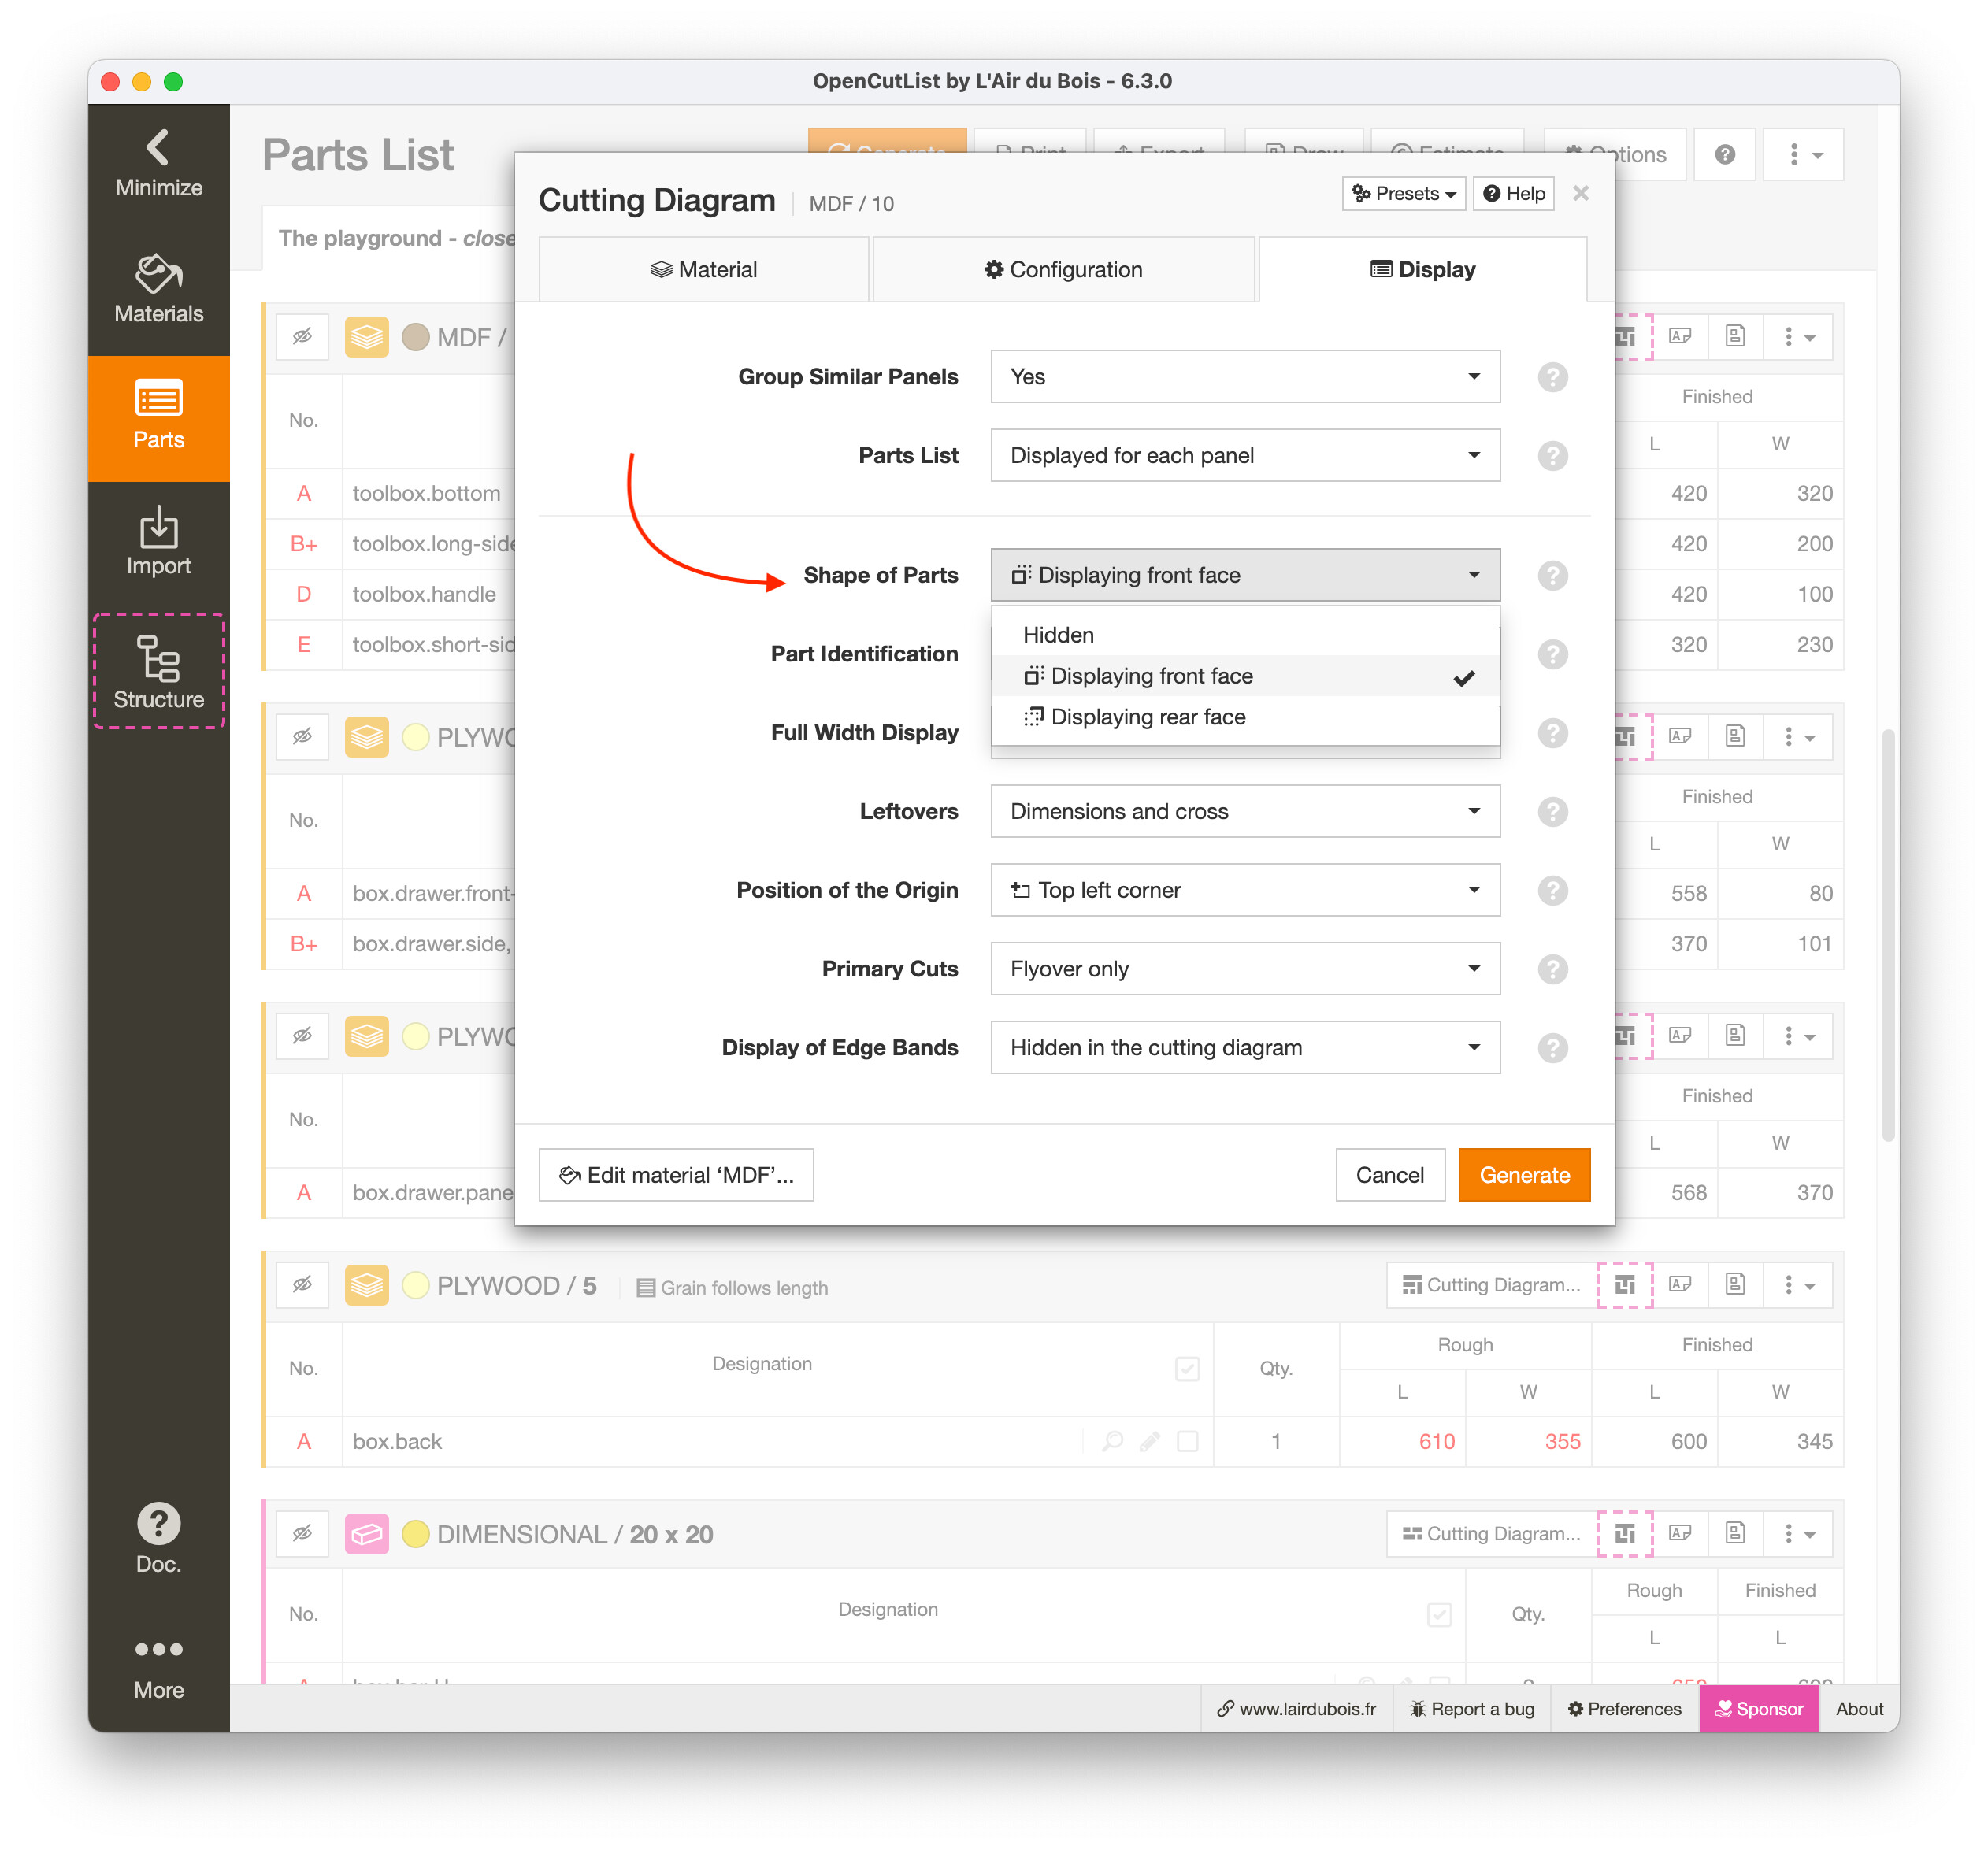Screen dimensions: 1988x1849
Task: Switch to the Configuration tab
Action: click(1063, 270)
